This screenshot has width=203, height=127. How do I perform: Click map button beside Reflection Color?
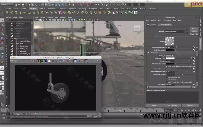(194, 58)
